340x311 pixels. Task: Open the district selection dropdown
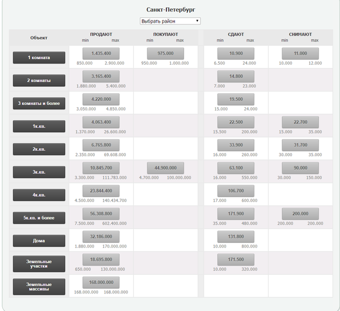(170, 21)
